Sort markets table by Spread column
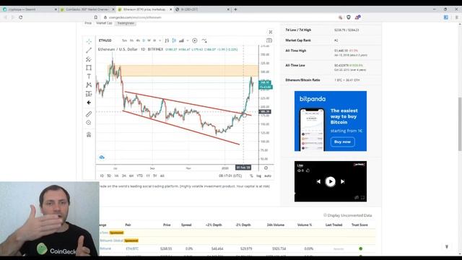Image resolution: width=462 pixels, height=260 pixels. [186, 225]
